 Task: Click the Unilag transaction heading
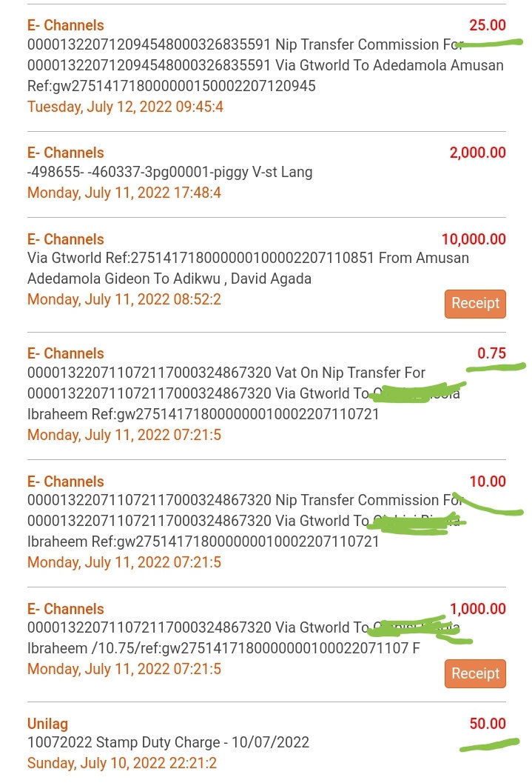pyautogui.click(x=47, y=724)
